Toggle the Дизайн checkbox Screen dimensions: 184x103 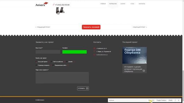[x=67, y=62]
